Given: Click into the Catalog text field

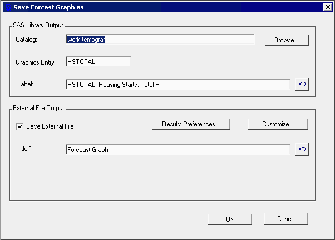Looking at the screenshot, I should coord(160,40).
